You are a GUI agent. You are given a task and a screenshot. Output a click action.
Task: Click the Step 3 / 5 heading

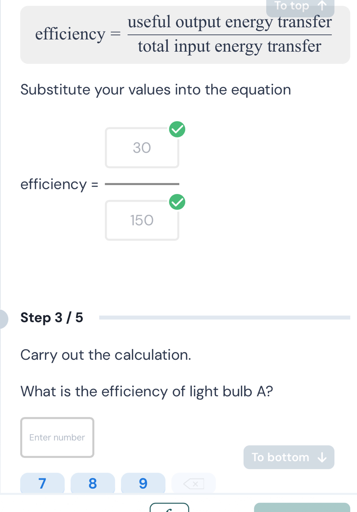[x=52, y=317]
